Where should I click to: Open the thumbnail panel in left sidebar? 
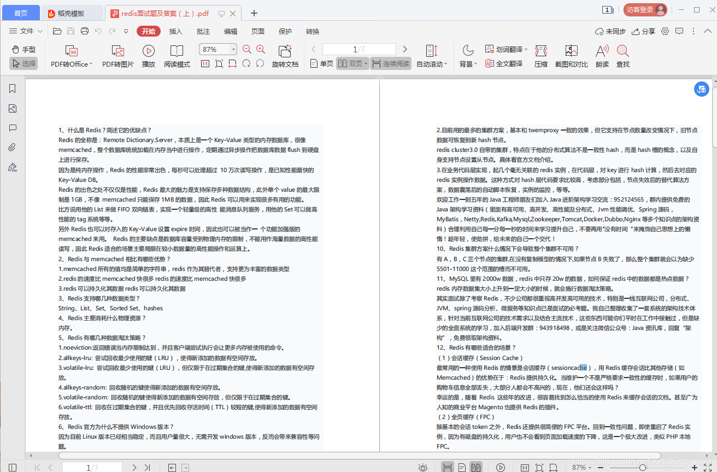point(13,108)
